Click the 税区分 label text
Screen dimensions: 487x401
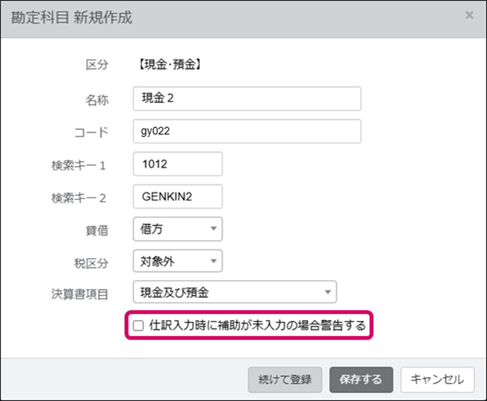[91, 262]
